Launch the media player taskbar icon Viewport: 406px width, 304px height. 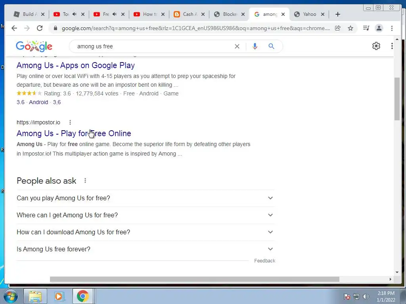59,296
